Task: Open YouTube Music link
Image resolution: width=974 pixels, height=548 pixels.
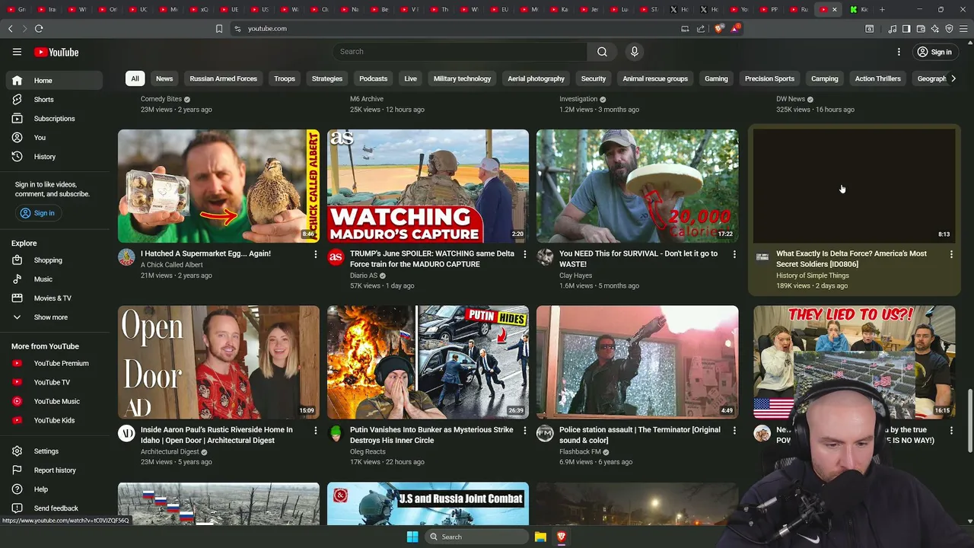Action: [x=54, y=402]
